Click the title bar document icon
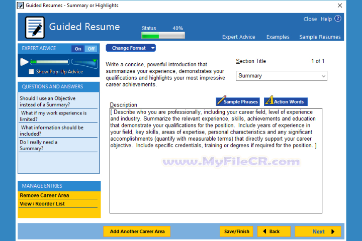Image resolution: width=362 pixels, height=241 pixels. (20, 6)
